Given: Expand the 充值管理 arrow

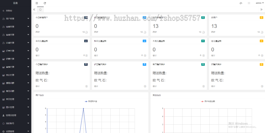Looking at the screenshot, I should pyautogui.click(x=28, y=75).
